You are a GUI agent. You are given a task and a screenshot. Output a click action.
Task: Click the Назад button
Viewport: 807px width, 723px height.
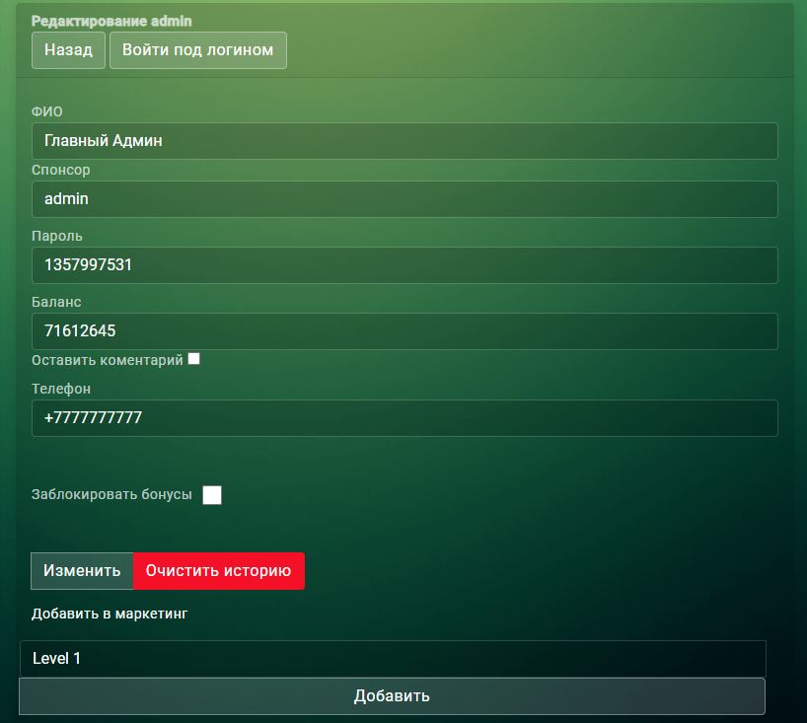tap(68, 50)
